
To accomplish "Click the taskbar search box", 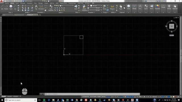I will click(x=21, y=100).
